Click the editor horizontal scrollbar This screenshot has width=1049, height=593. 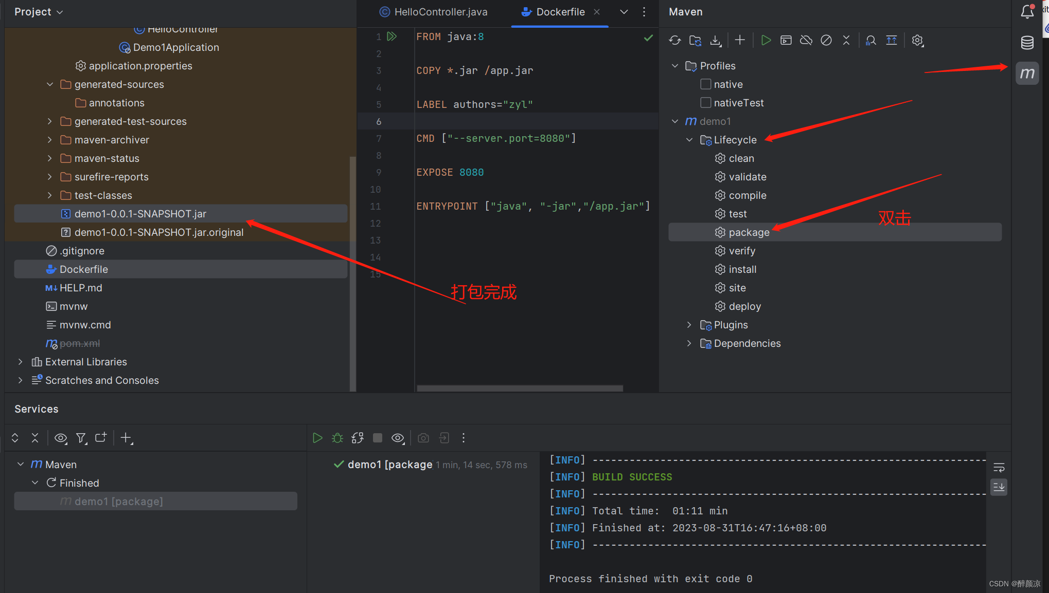point(520,388)
